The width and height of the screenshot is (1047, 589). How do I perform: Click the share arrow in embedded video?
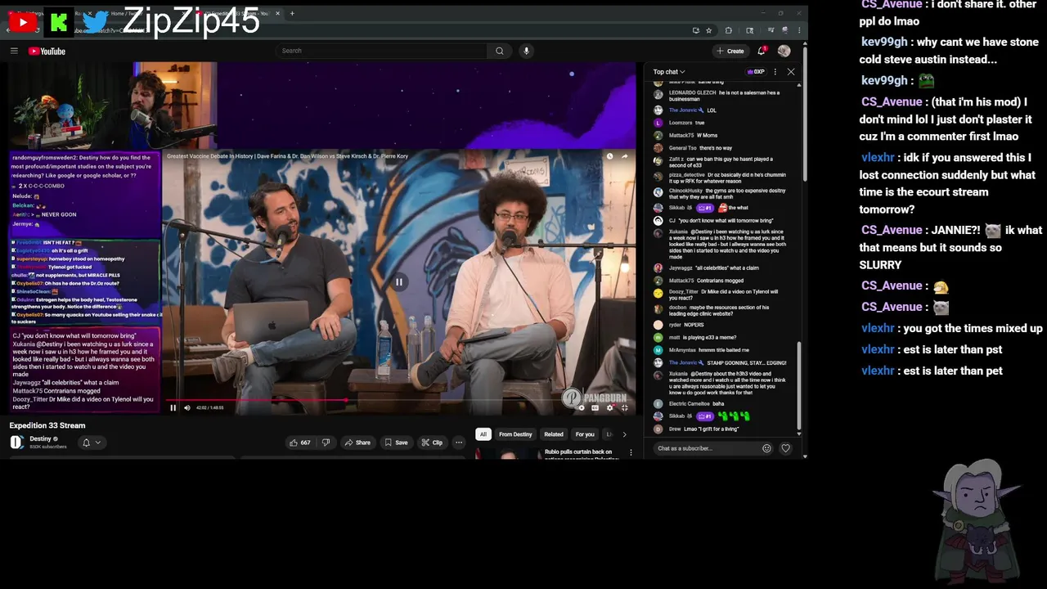pyautogui.click(x=625, y=156)
